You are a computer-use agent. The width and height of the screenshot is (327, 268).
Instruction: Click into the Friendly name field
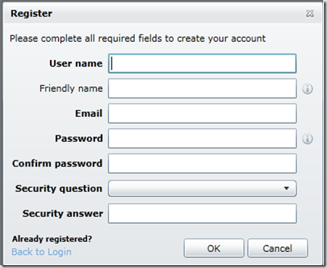(x=202, y=88)
